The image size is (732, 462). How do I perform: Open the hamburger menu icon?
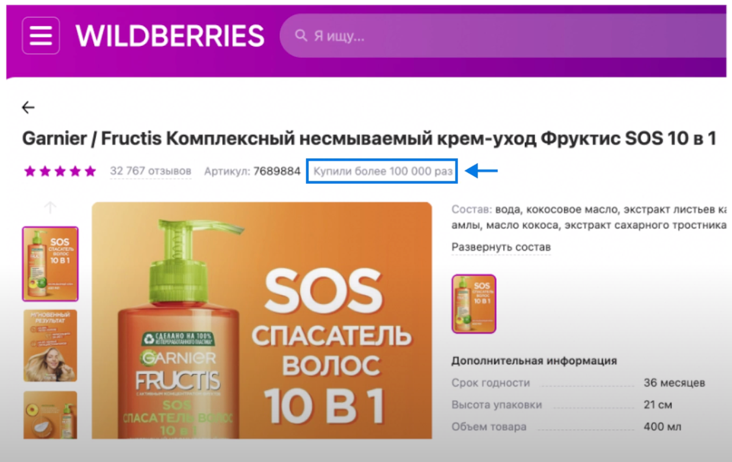[x=41, y=36]
